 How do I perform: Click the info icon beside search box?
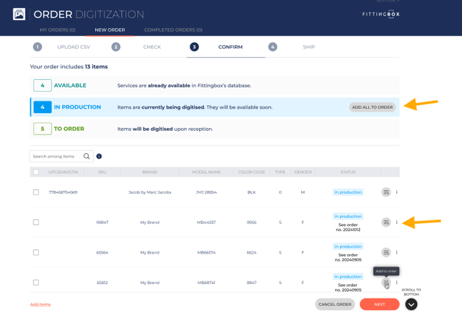(99, 156)
